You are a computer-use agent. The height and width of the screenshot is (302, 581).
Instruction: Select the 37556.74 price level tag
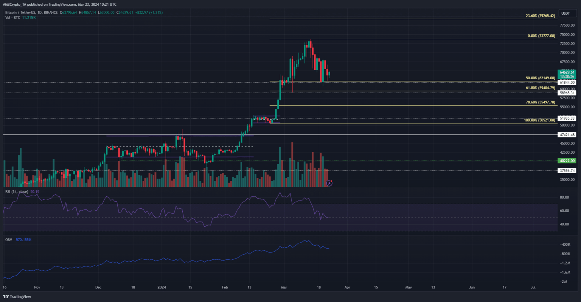click(x=567, y=171)
